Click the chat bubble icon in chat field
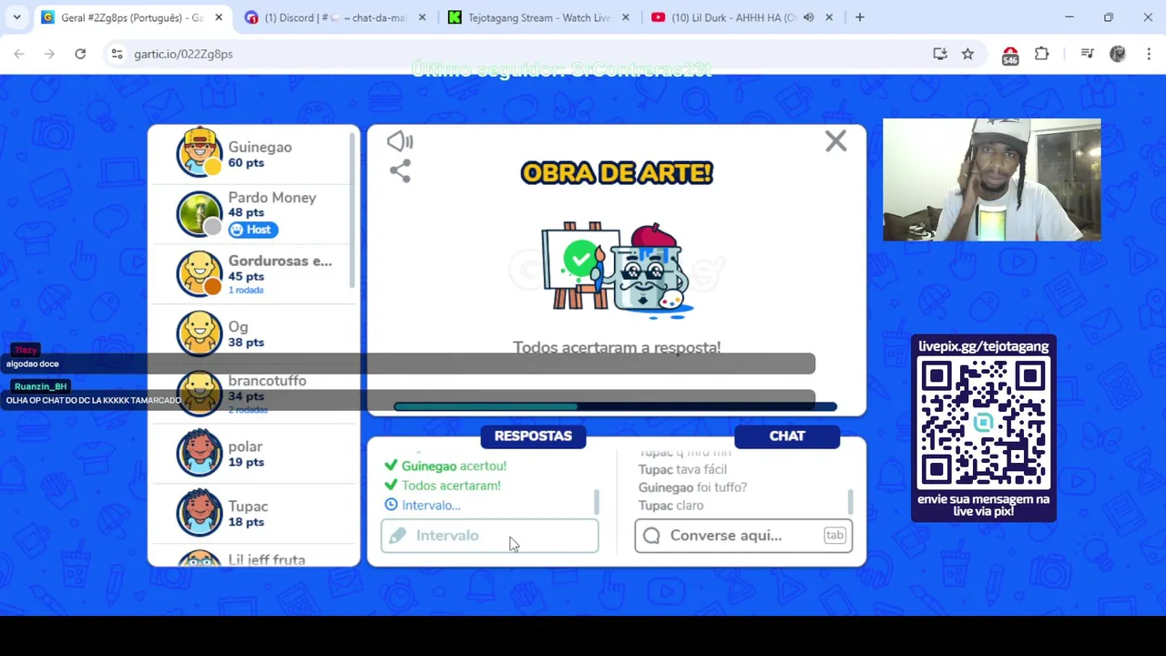Screen dimensions: 1166x656 (x=651, y=536)
